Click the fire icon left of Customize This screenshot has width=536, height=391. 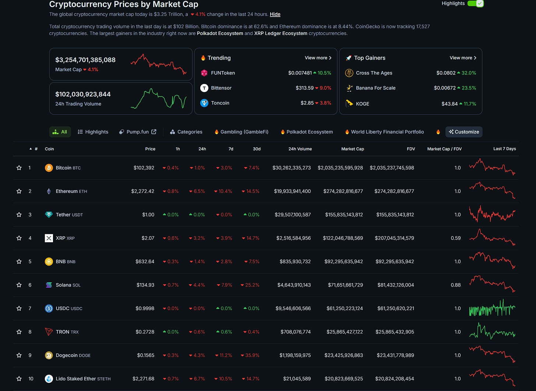point(438,132)
